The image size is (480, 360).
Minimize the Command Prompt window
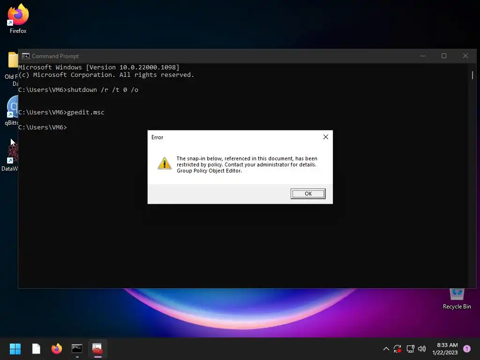click(x=423, y=56)
